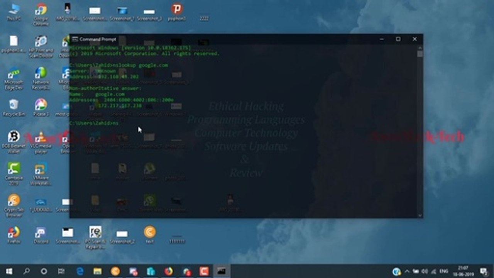
Task: Open Camtasia red icon on taskbar
Action: [x=204, y=271]
